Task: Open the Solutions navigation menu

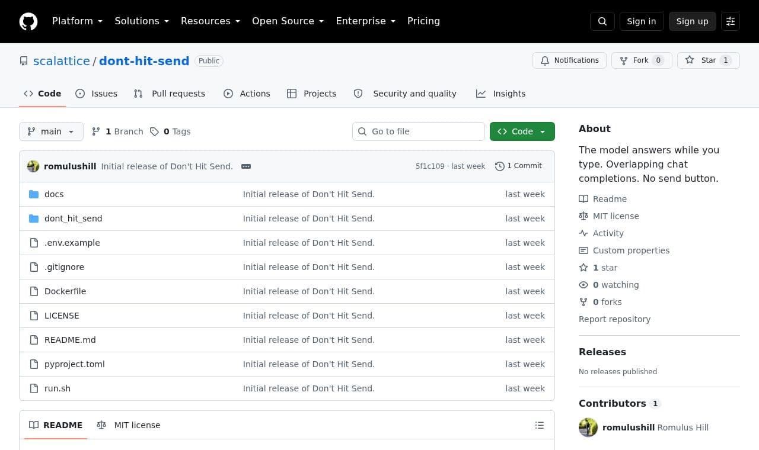Action: pyautogui.click(x=142, y=21)
